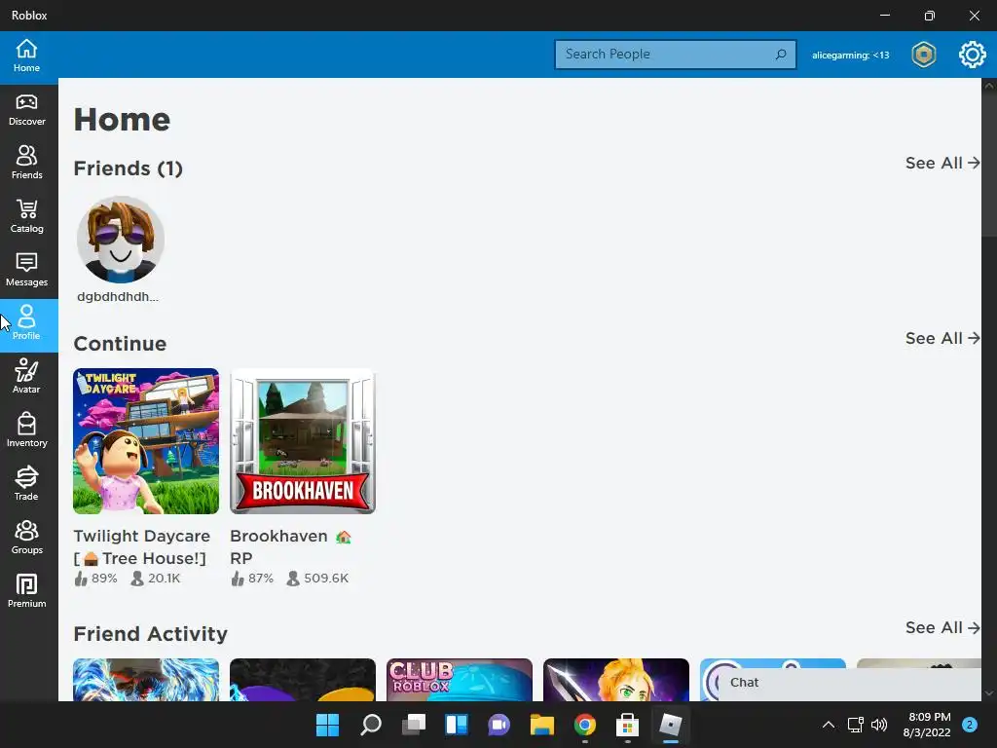The image size is (997, 748).
Task: Click the Twilight Daycare Tree House title
Action: click(142, 547)
